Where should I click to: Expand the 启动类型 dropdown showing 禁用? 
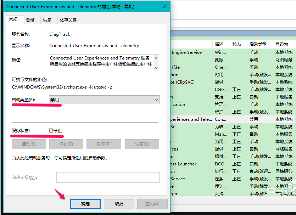pos(104,100)
